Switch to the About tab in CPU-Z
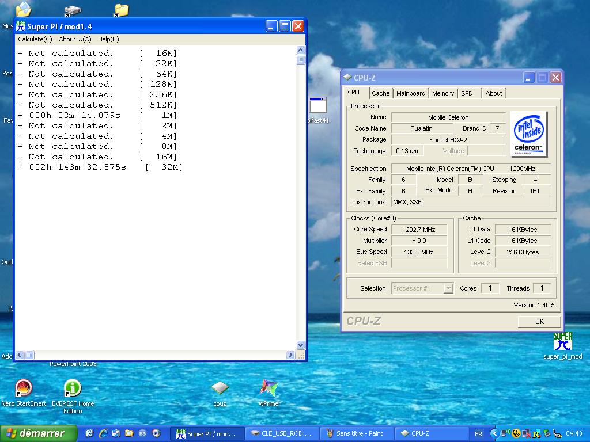This screenshot has width=590, height=442. click(493, 93)
